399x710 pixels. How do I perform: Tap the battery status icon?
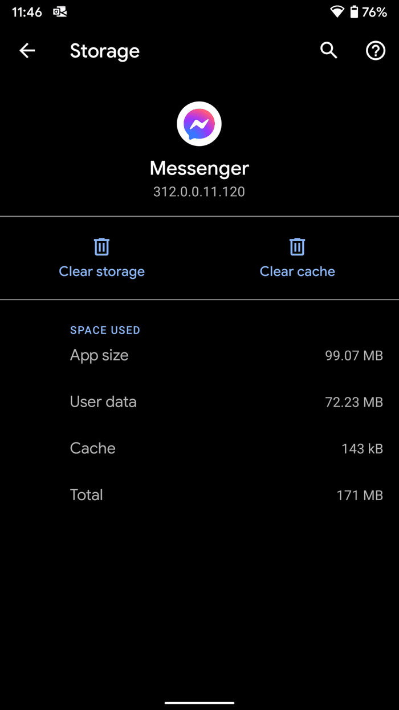354,12
